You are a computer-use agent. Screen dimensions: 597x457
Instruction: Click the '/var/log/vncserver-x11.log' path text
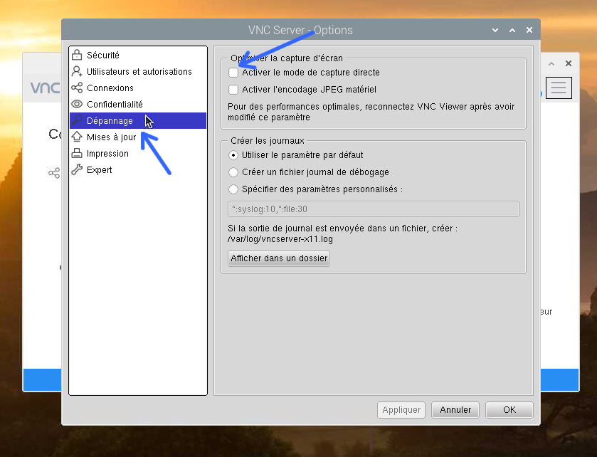click(280, 239)
